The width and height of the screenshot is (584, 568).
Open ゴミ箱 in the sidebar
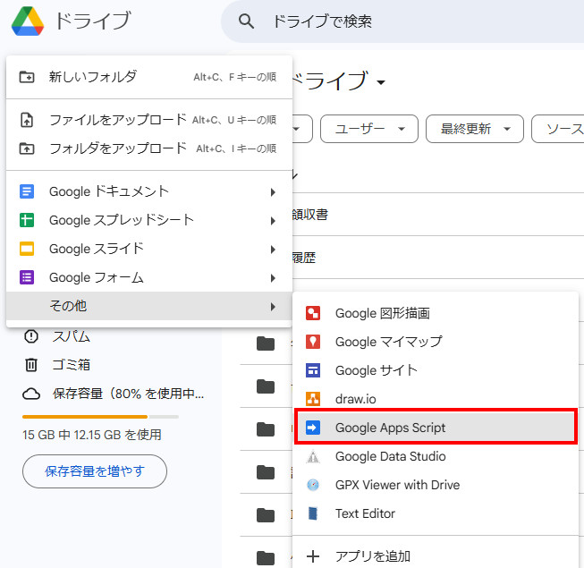coord(71,365)
